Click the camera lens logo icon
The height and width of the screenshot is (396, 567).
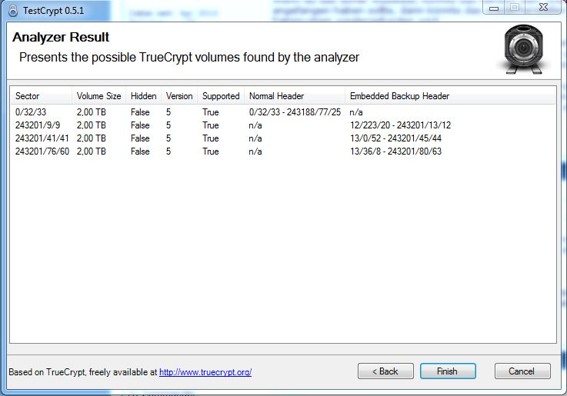pyautogui.click(x=523, y=49)
